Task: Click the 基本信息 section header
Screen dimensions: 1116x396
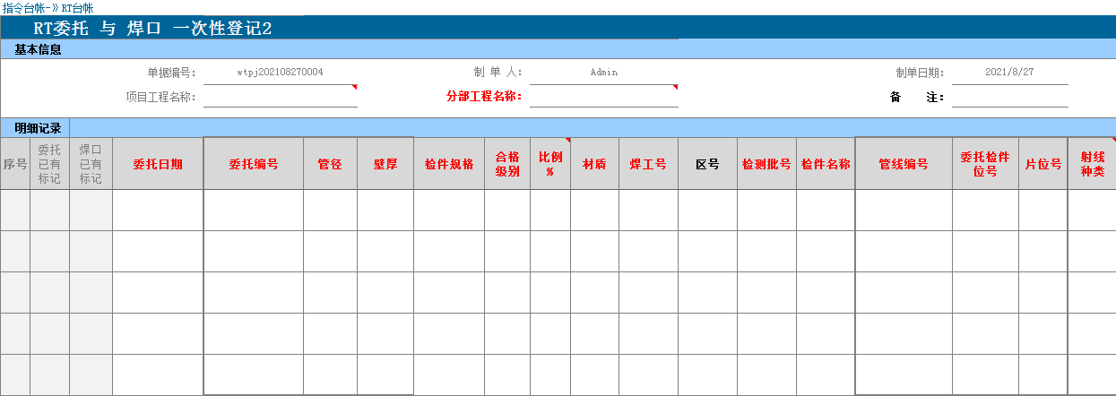Action: (x=38, y=50)
